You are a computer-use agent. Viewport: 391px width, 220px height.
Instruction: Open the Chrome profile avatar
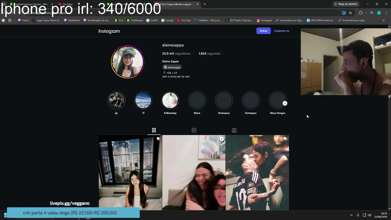click(379, 13)
